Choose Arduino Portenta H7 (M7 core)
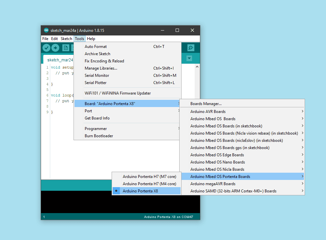326x240 pixels. point(146,177)
